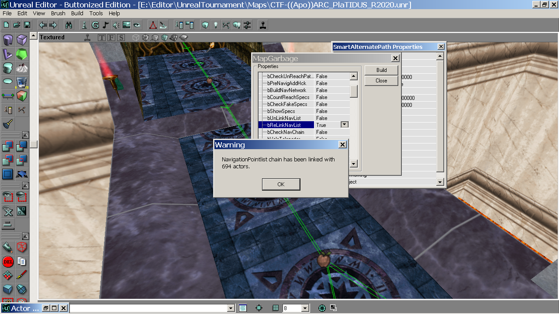The width and height of the screenshot is (559, 314).
Task: Switch viewport to Front view (F)
Action: (x=111, y=38)
